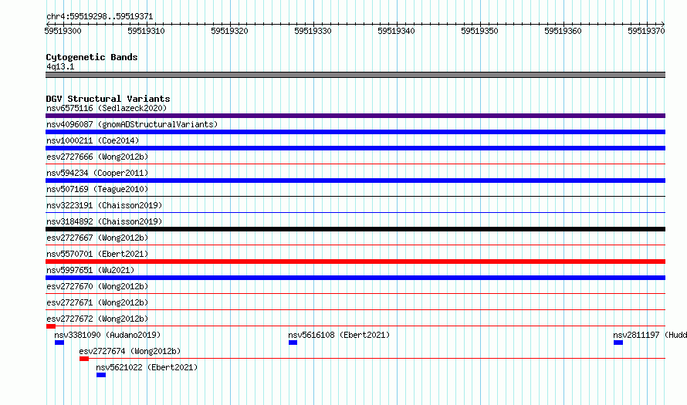Open variant esv2727670 (Wong2012b) label
This screenshot has height=405, width=687.
point(97,286)
